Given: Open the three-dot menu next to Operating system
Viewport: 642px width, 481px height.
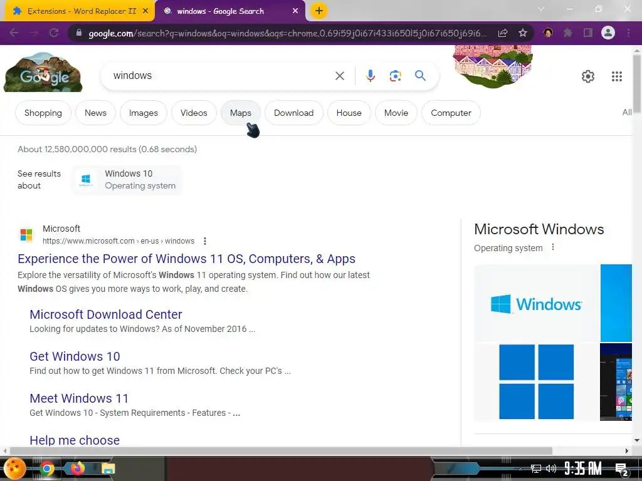Looking at the screenshot, I should (553, 247).
